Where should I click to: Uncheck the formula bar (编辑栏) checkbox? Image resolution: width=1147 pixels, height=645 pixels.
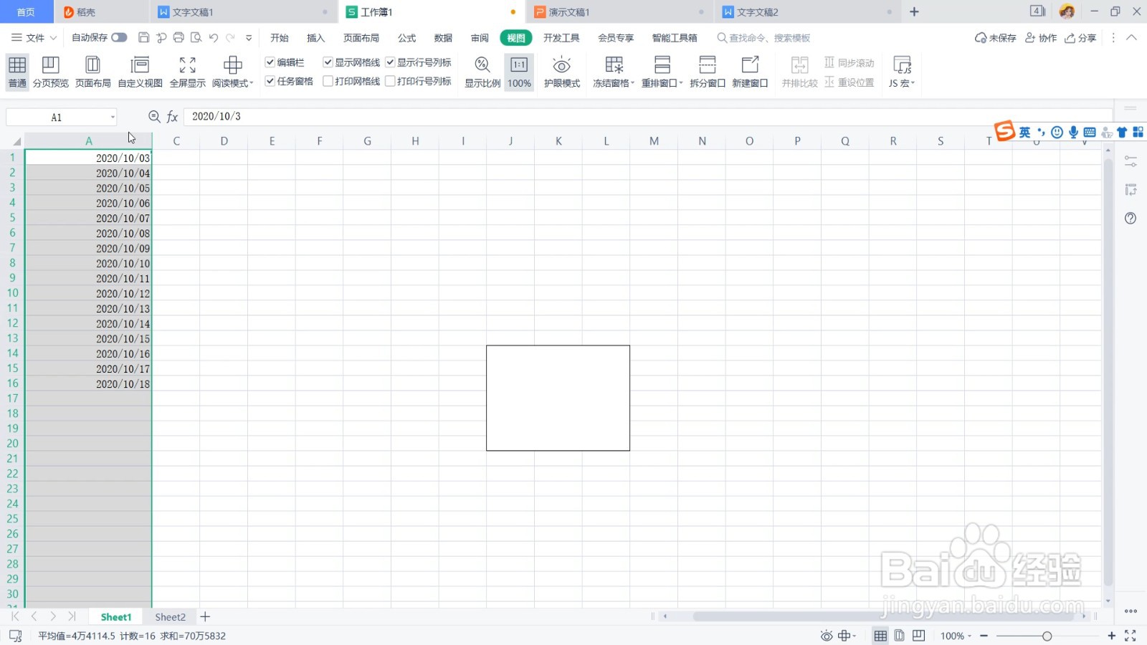tap(270, 62)
